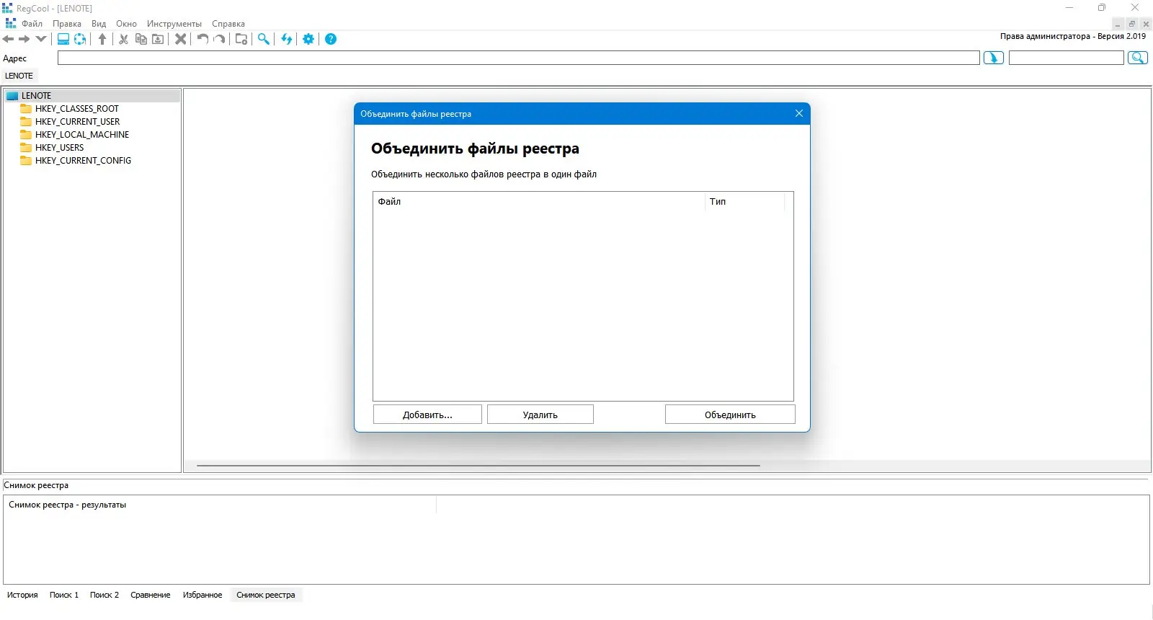
Task: Open the Правка menu
Action: (x=67, y=24)
